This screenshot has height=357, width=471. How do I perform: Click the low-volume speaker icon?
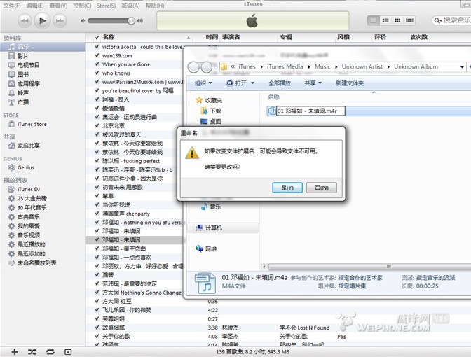point(83,21)
